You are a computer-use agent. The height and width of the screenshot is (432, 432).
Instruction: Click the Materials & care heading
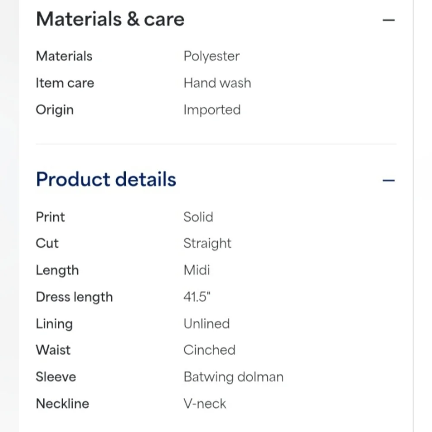click(x=110, y=19)
